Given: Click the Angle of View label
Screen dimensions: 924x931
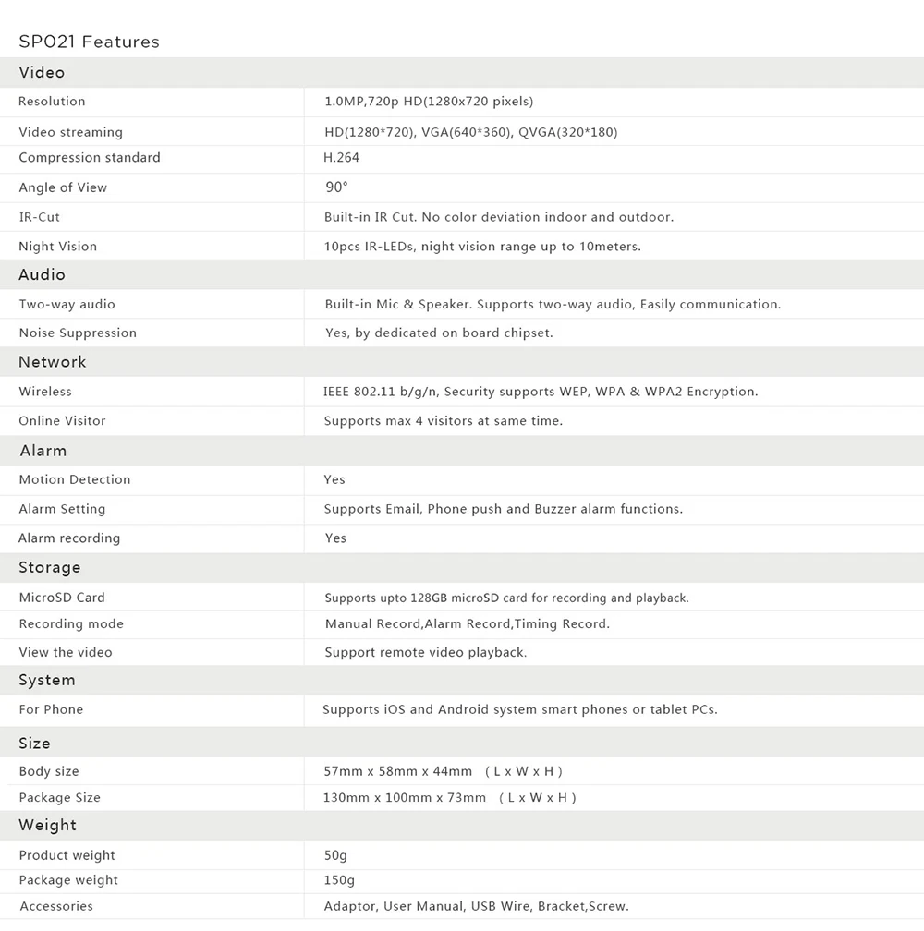Looking at the screenshot, I should click(x=63, y=187).
